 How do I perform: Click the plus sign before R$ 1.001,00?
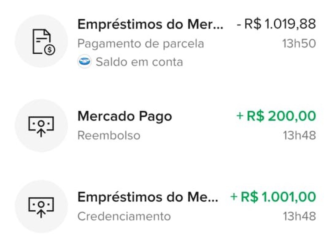point(233,197)
